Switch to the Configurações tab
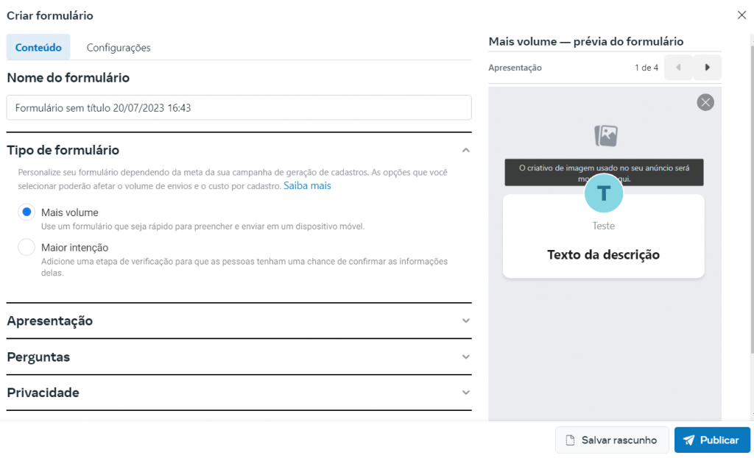The image size is (754, 458). [x=119, y=48]
